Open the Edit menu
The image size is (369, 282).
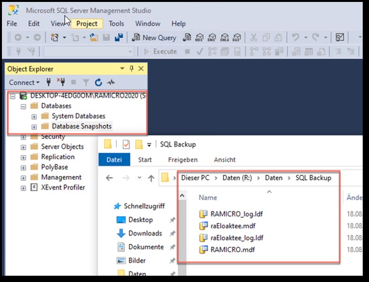point(34,24)
